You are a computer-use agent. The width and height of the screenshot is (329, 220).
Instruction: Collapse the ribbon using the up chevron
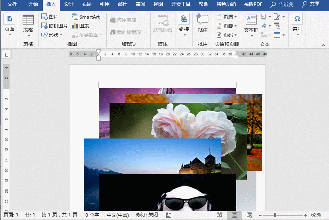pyautogui.click(x=323, y=44)
